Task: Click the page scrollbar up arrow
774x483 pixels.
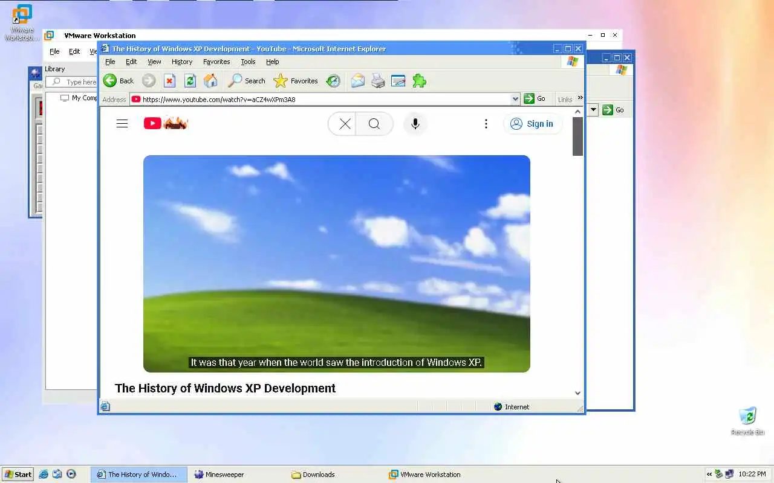Action: 577,112
